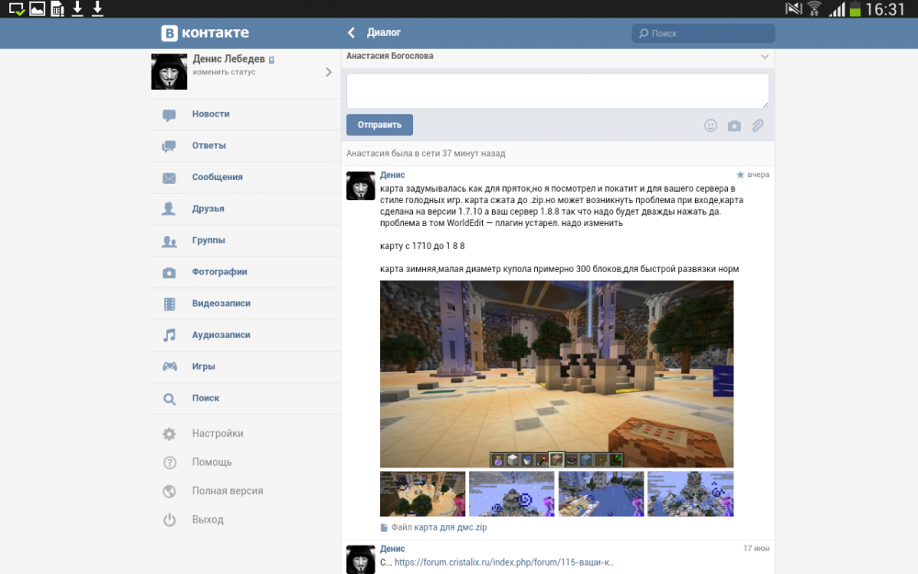The width and height of the screenshot is (918, 574).
Task: Attach a file via the paperclip icon
Action: pos(757,125)
